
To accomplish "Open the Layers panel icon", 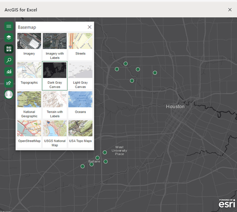I will tap(9, 38).
